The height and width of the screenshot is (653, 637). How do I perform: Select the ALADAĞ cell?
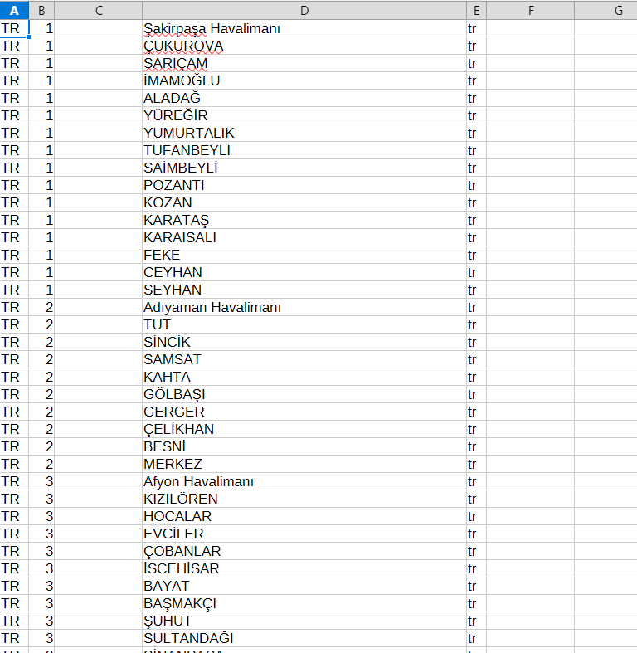(304, 98)
